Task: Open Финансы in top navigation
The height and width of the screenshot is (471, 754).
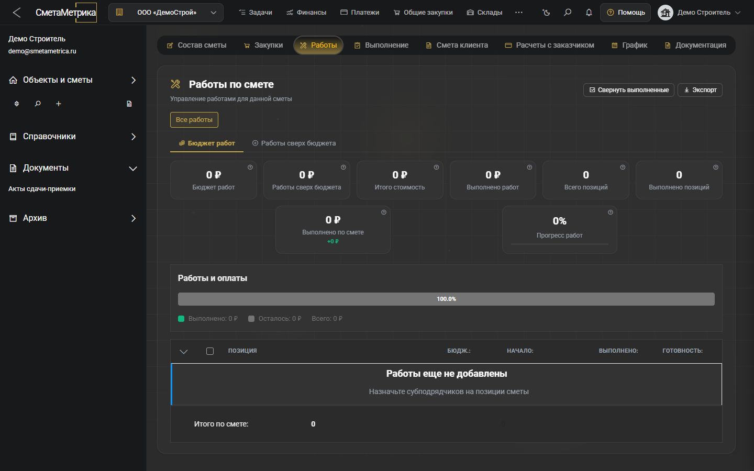Action: tap(306, 13)
